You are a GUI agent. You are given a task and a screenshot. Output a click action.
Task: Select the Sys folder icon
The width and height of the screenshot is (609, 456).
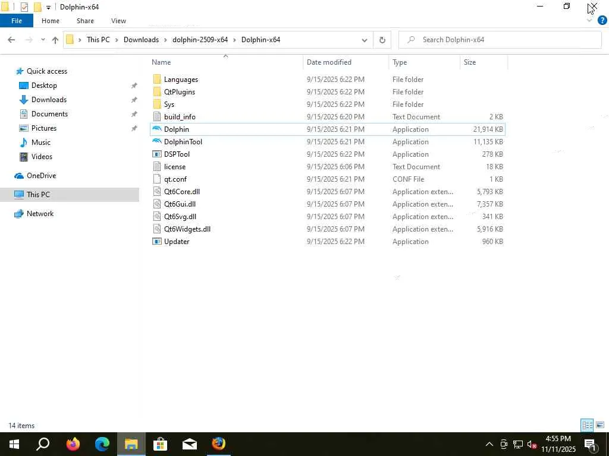click(157, 104)
